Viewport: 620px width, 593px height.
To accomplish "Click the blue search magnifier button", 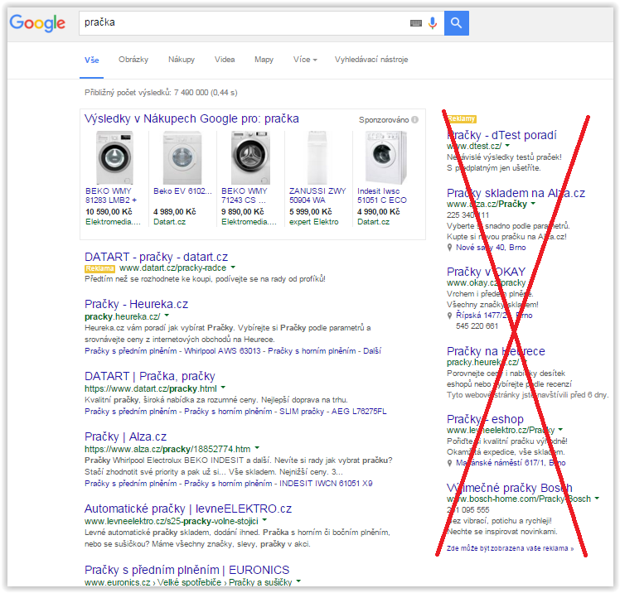I will (457, 23).
